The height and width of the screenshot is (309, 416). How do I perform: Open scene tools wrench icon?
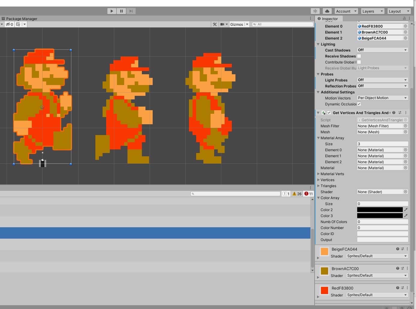click(x=215, y=24)
